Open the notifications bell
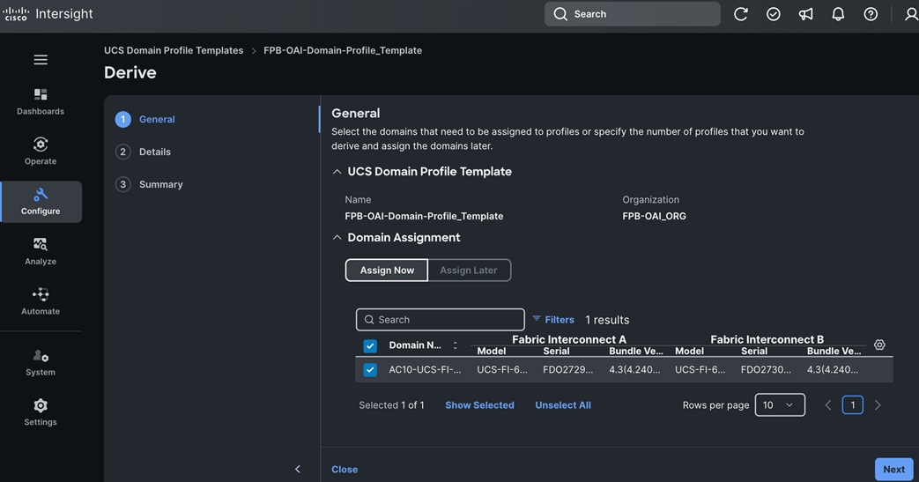This screenshot has height=482, width=919. [x=838, y=14]
